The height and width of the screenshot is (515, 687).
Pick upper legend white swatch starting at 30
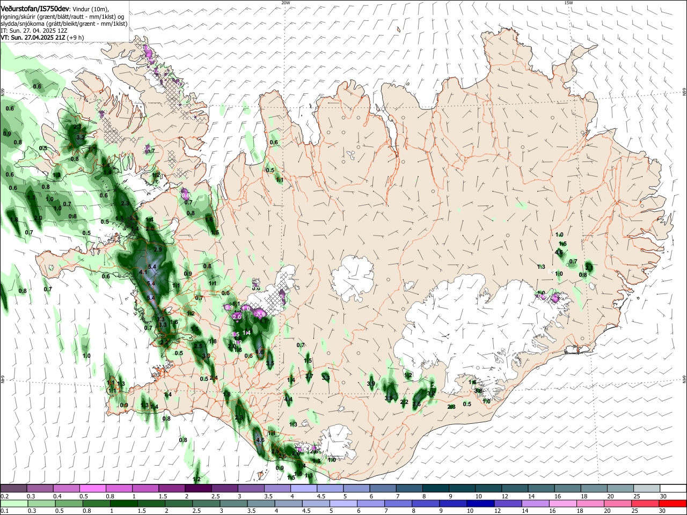pos(674,488)
